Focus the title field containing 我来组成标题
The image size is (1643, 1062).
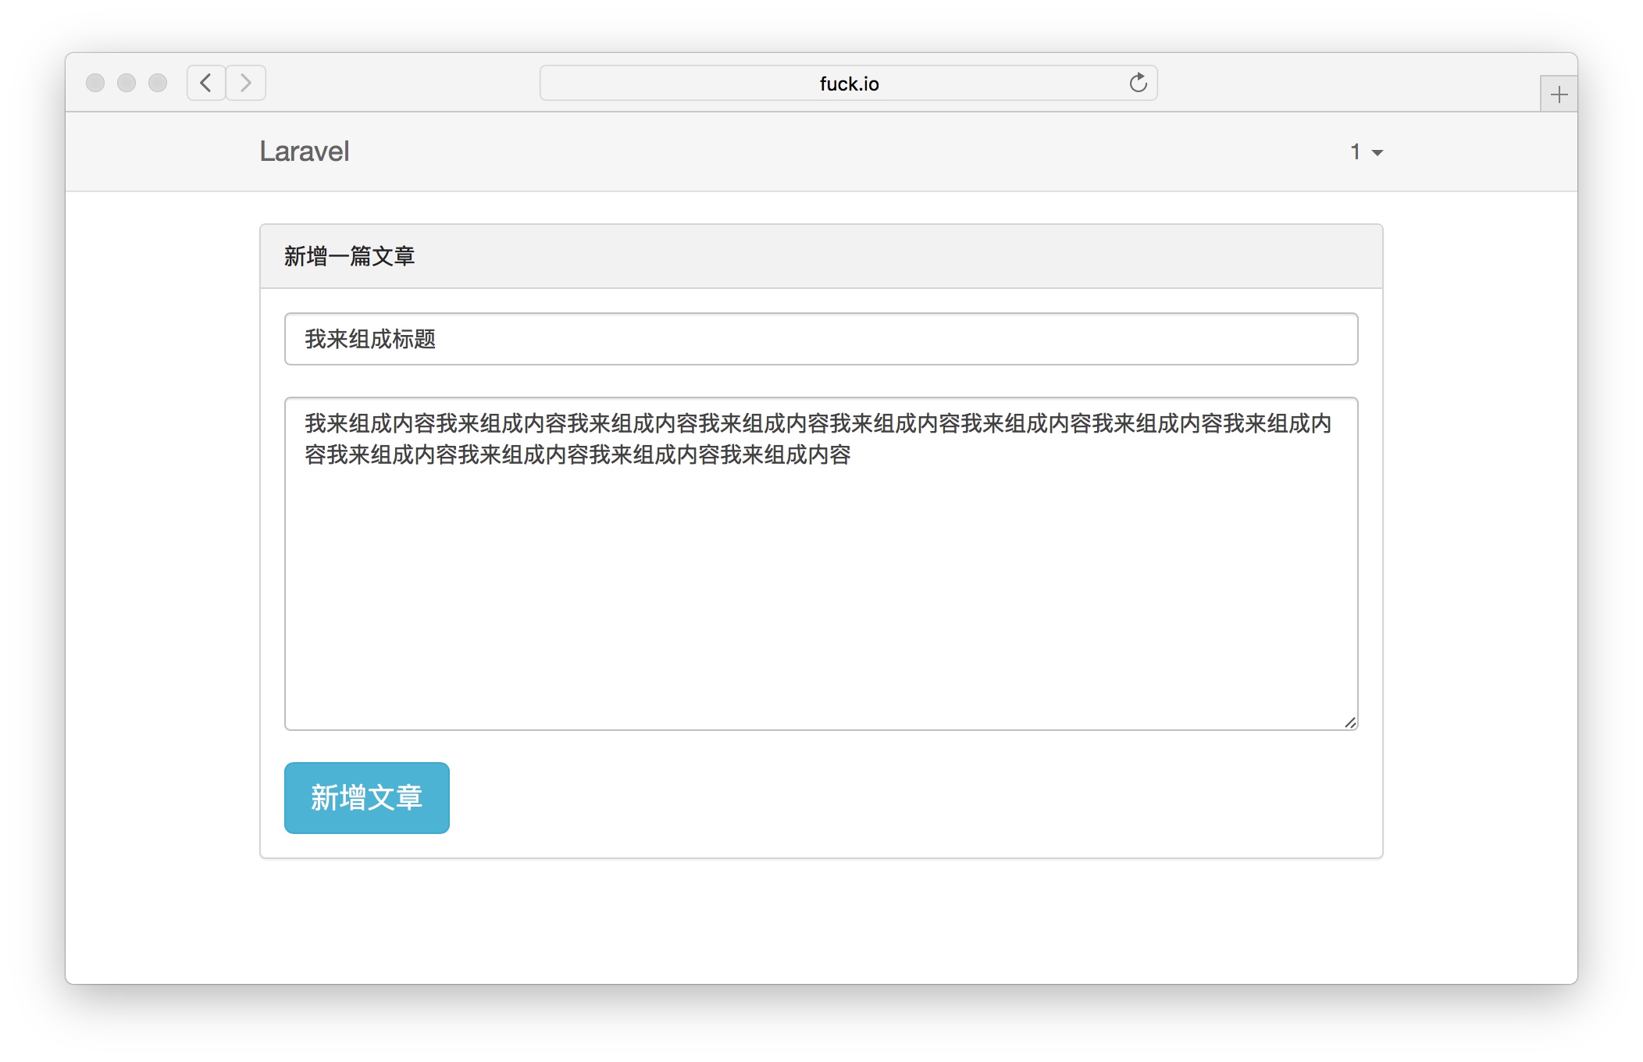820,339
